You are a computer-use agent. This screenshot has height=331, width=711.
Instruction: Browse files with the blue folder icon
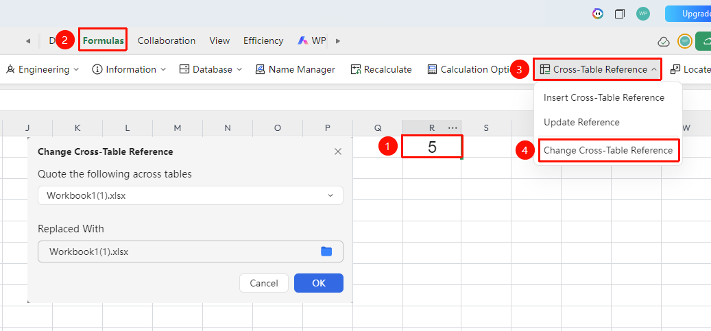point(326,252)
